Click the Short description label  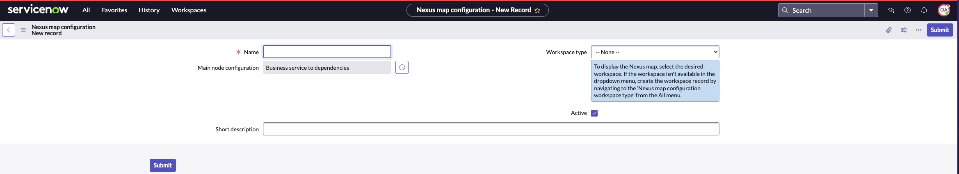[x=237, y=129]
